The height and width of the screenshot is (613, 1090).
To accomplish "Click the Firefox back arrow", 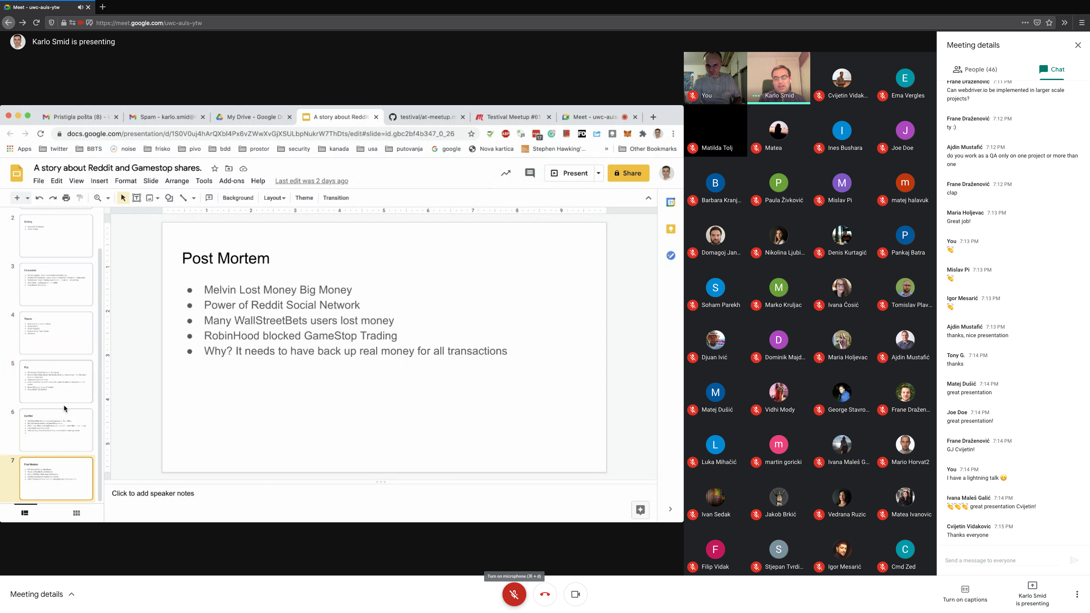I will click(x=9, y=23).
